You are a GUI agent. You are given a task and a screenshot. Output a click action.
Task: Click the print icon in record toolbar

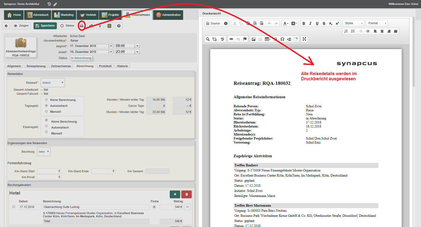82,26
